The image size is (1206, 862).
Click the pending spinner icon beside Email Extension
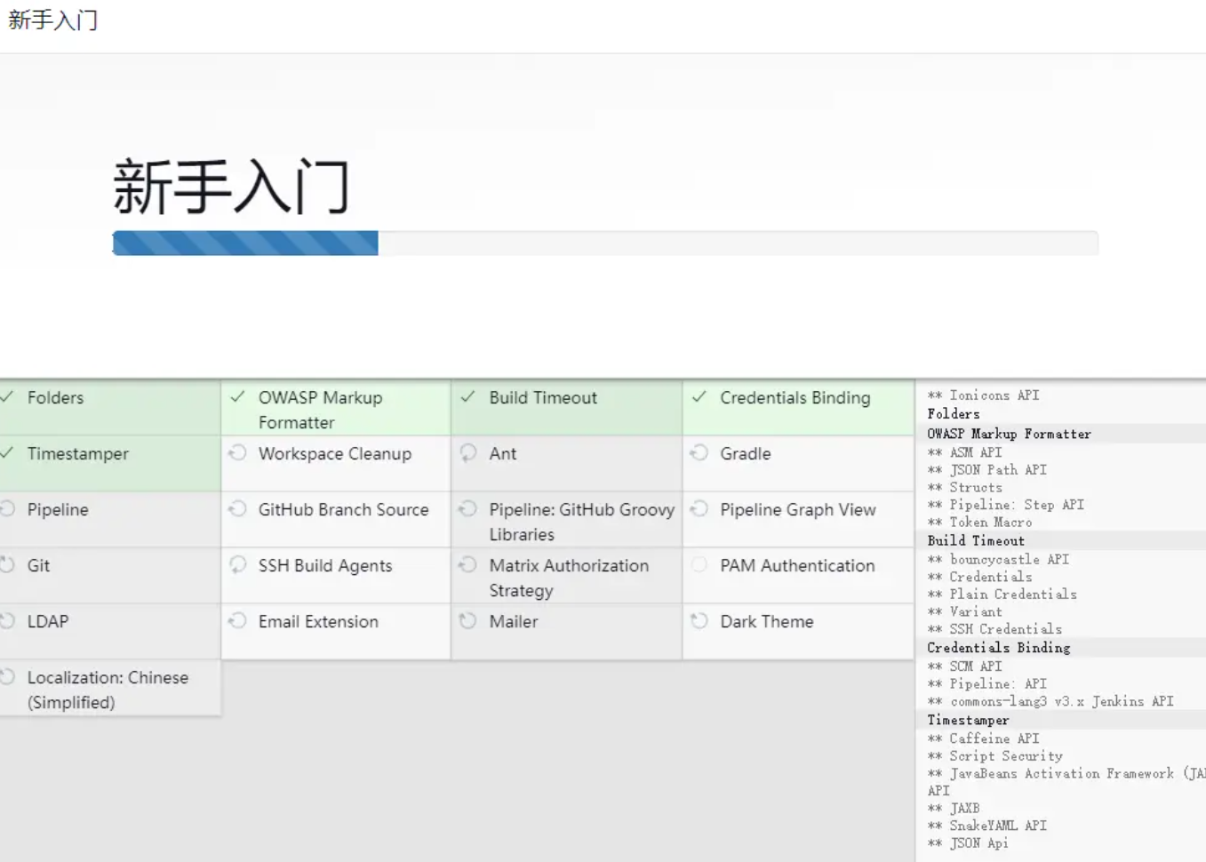(237, 621)
